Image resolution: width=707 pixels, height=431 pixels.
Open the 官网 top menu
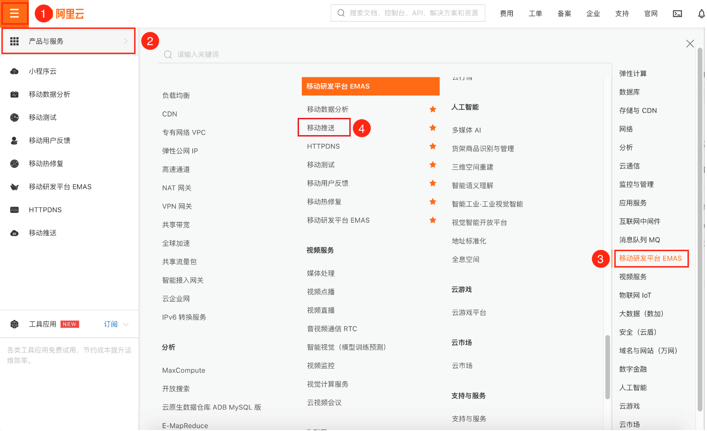pos(651,14)
